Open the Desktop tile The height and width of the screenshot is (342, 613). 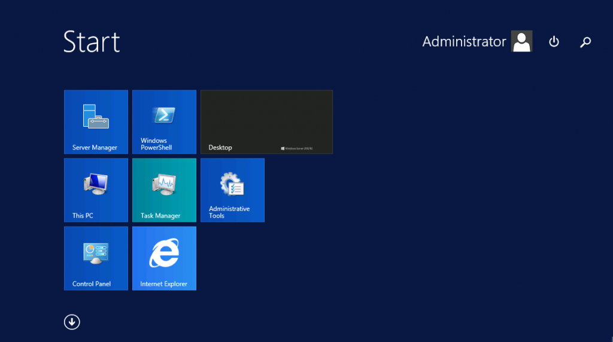pyautogui.click(x=266, y=122)
